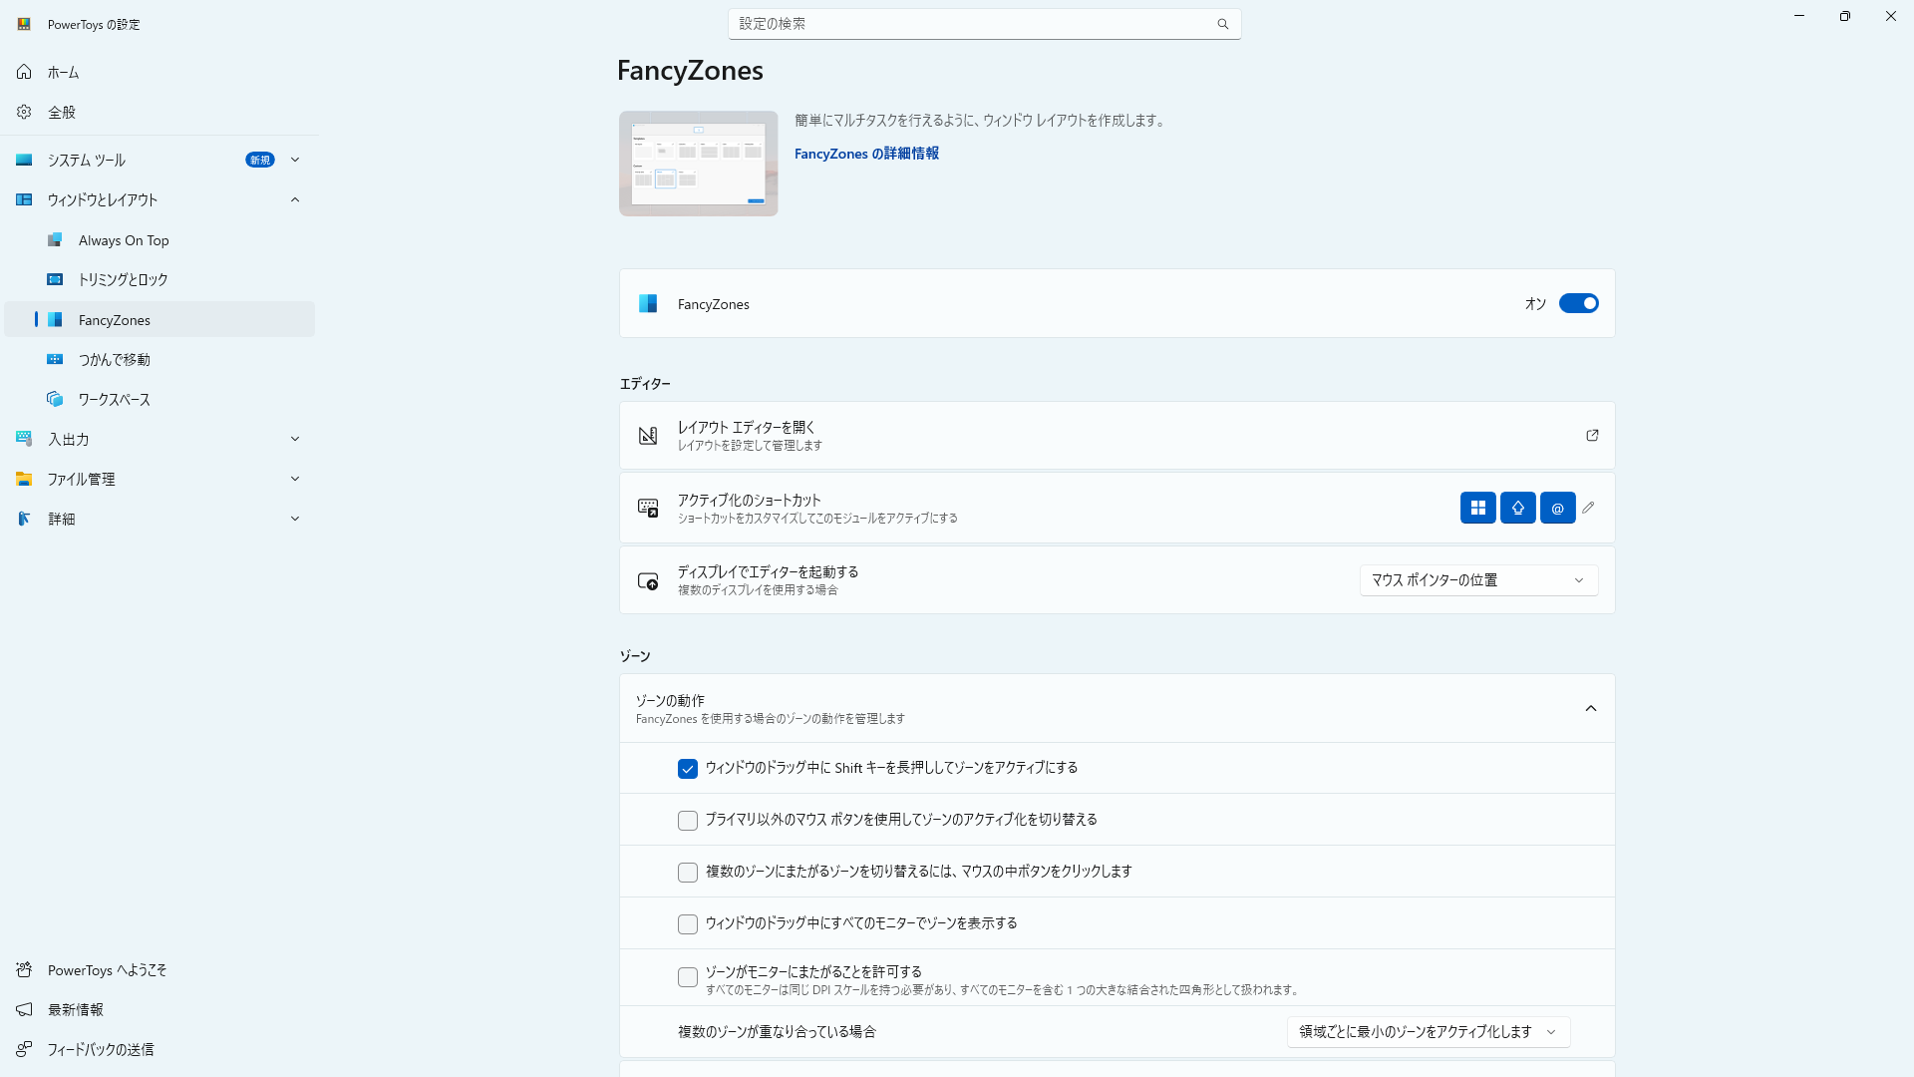Check すべてのモニターでゾーンを表示する option
1914x1077 pixels.
688,924
